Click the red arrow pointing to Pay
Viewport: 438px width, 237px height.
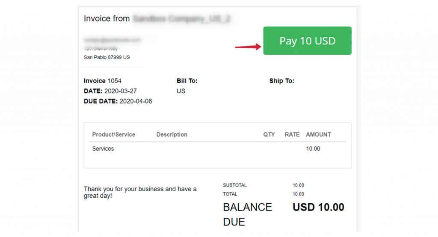(x=248, y=47)
